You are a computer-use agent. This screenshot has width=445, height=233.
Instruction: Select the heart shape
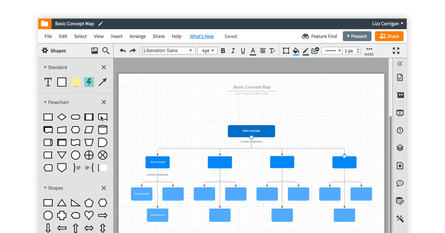tap(89, 216)
